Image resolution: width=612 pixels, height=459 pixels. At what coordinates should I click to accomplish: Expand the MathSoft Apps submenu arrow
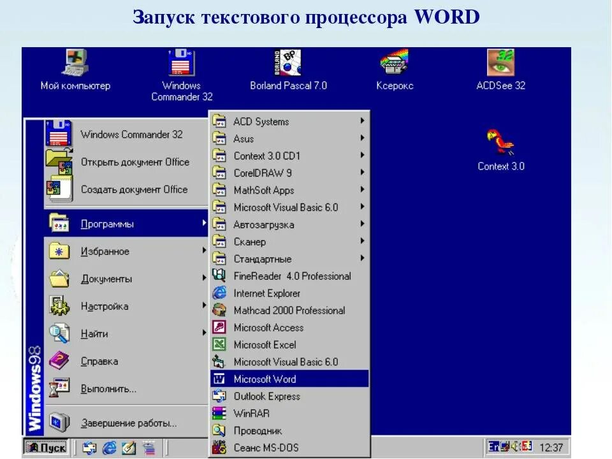362,189
